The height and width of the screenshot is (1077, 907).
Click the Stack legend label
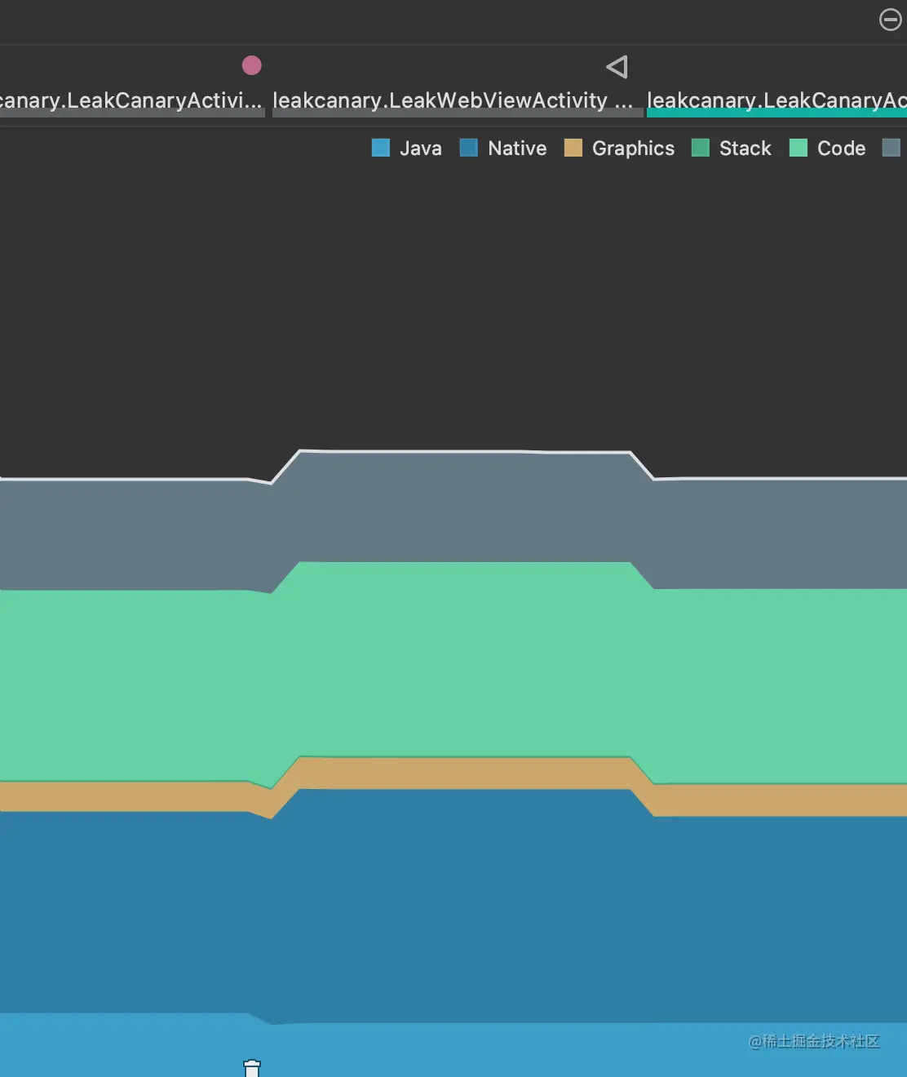click(746, 148)
